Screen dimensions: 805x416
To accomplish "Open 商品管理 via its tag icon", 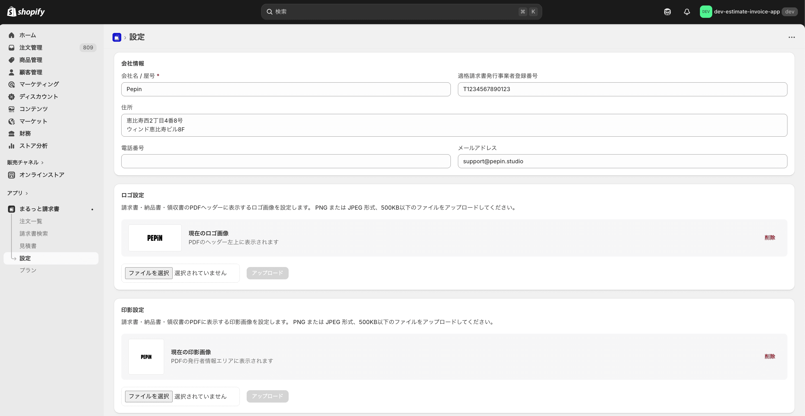I will point(12,60).
